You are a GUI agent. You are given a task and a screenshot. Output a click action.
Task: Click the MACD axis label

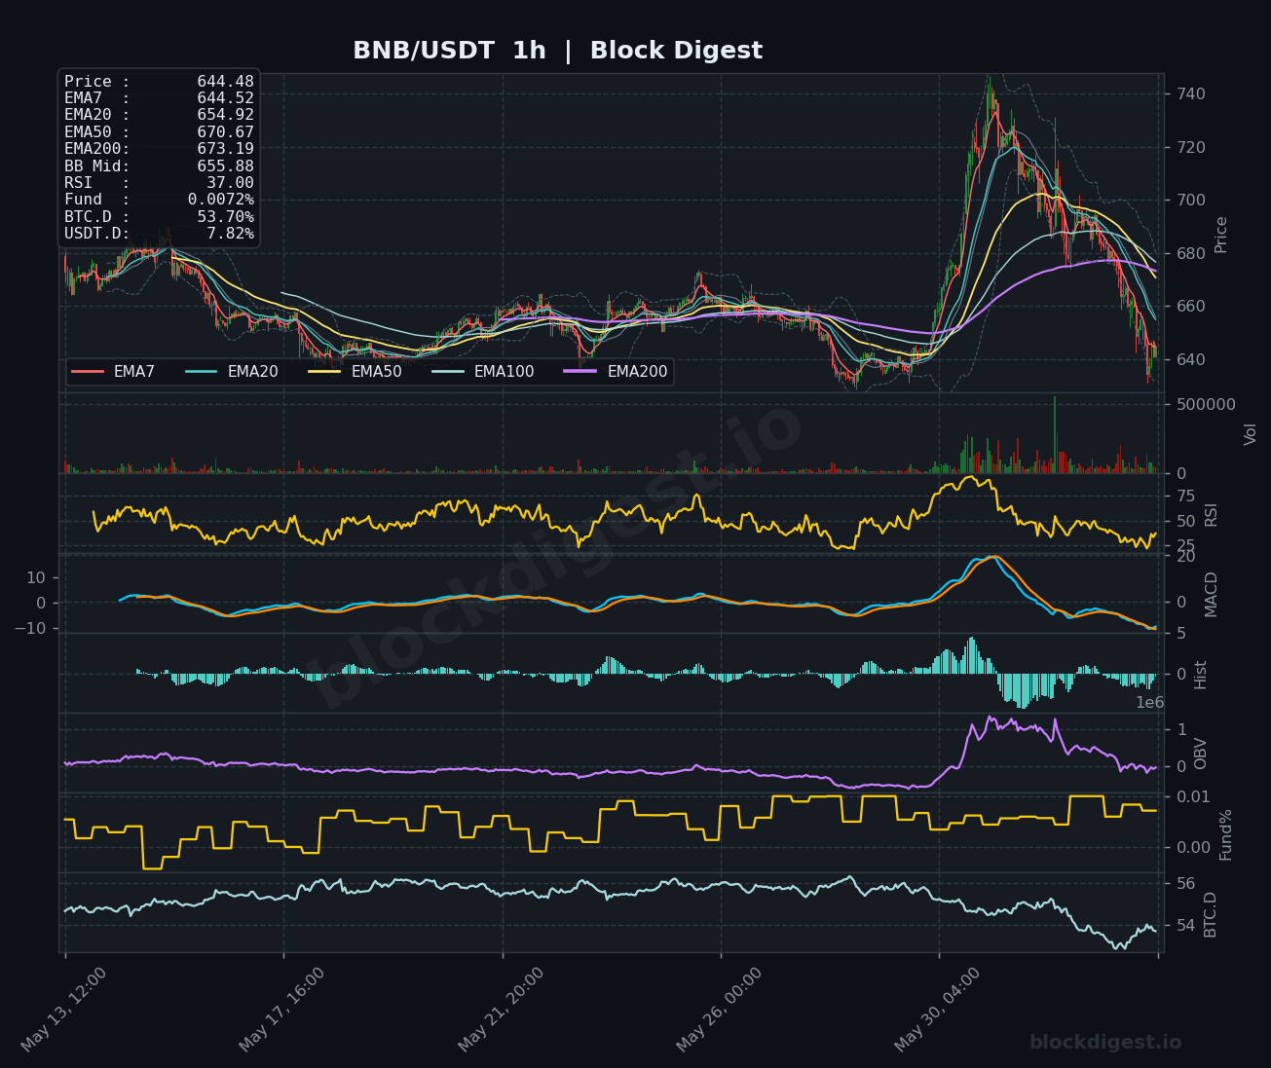pyautogui.click(x=1212, y=594)
